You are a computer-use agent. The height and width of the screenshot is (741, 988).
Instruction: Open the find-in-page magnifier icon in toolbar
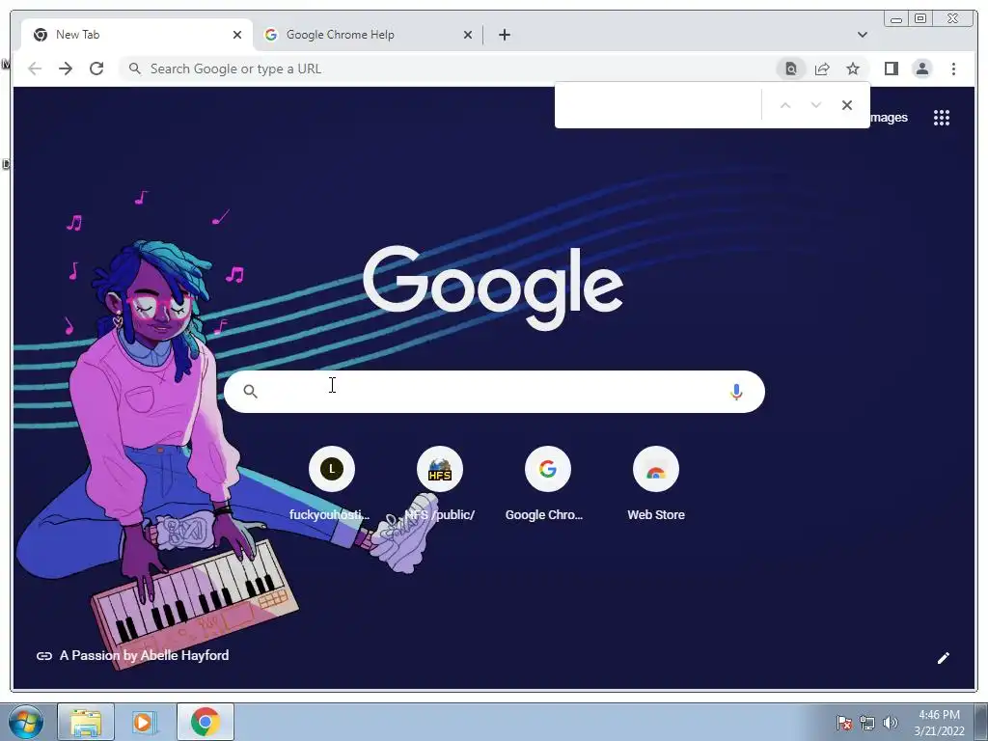coord(791,69)
